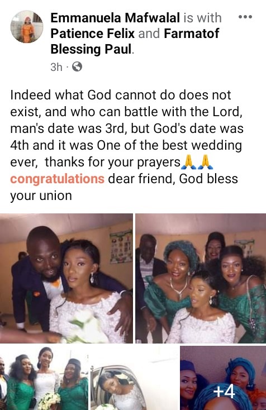Tap the post caption text about the wedding

point(127,145)
